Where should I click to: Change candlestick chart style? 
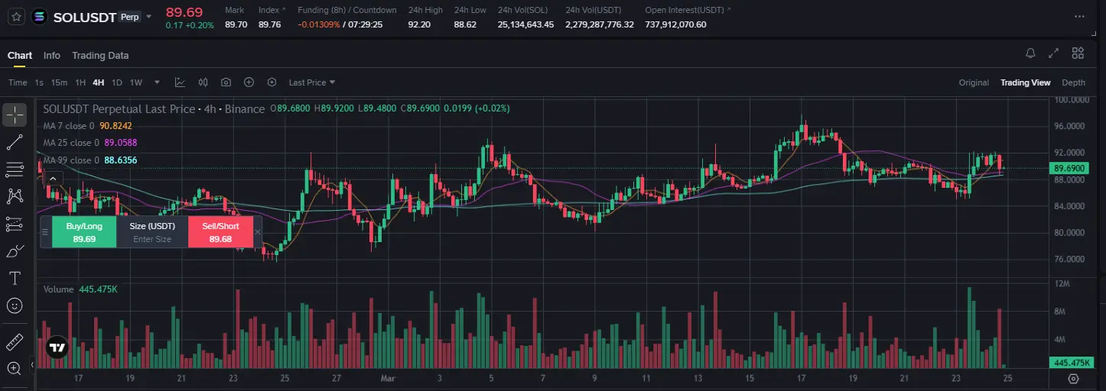[x=203, y=82]
